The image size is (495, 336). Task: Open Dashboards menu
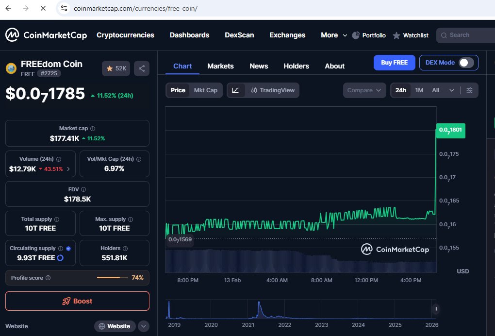pyautogui.click(x=189, y=35)
